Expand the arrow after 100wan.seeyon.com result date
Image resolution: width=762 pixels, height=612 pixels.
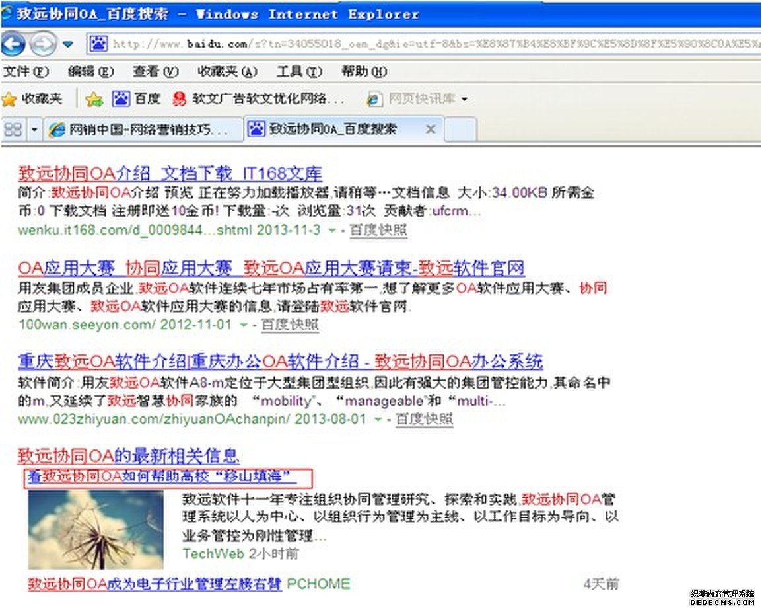pos(244,325)
